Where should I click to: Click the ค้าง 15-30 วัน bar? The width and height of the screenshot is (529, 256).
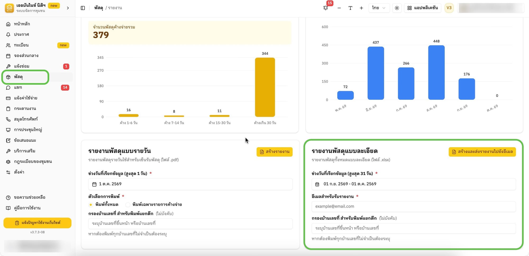coord(220,116)
